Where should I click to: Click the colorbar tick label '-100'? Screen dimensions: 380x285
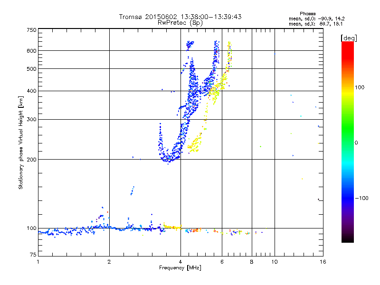tap(361, 198)
